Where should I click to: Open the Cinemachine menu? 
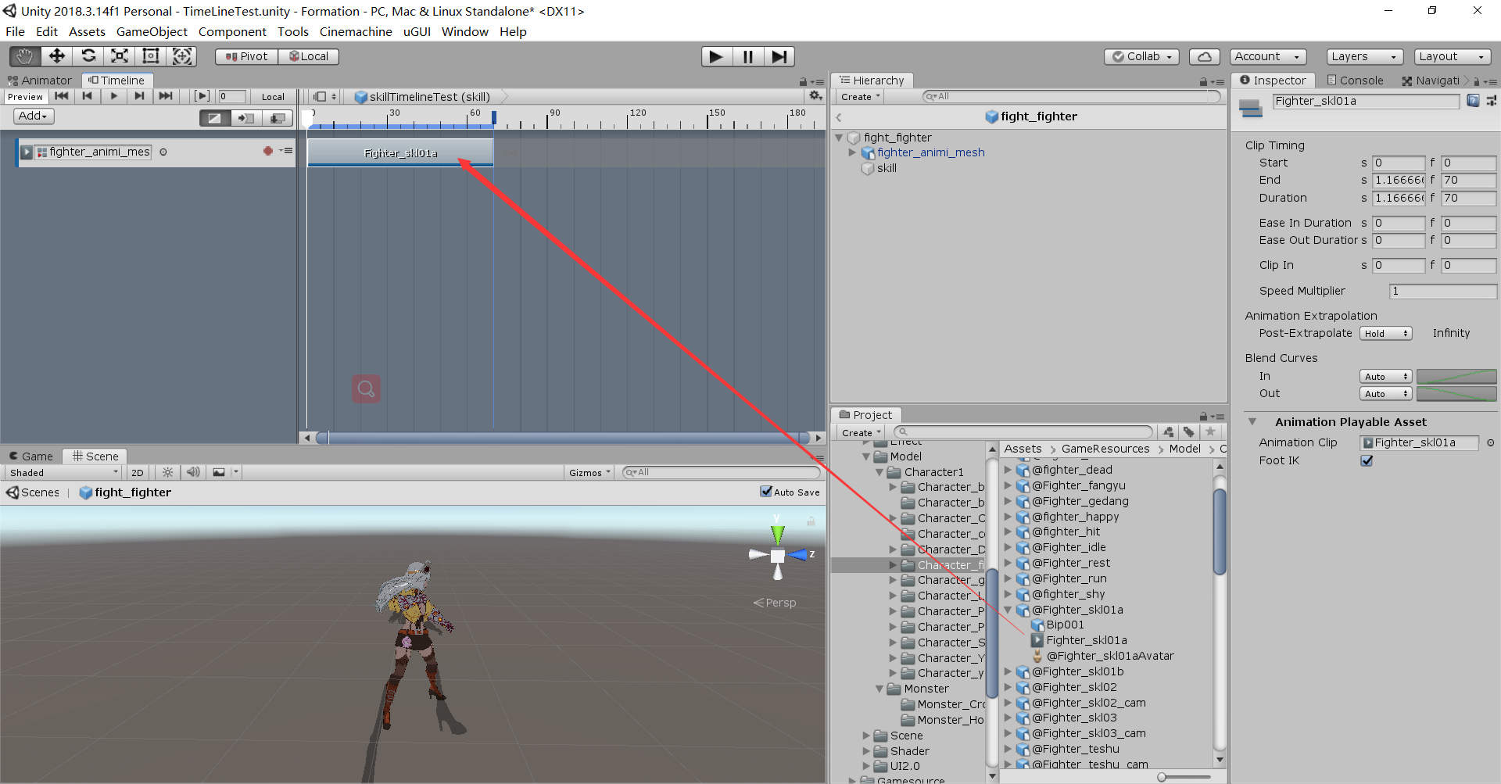tap(356, 31)
